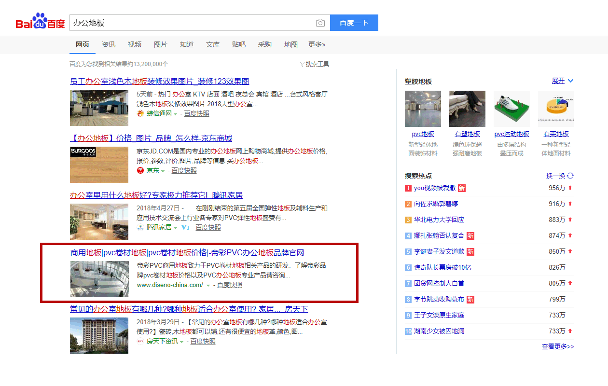Expand the arrow next to 装信通网
Image resolution: width=608 pixels, height=386 pixels.
pos(176,114)
